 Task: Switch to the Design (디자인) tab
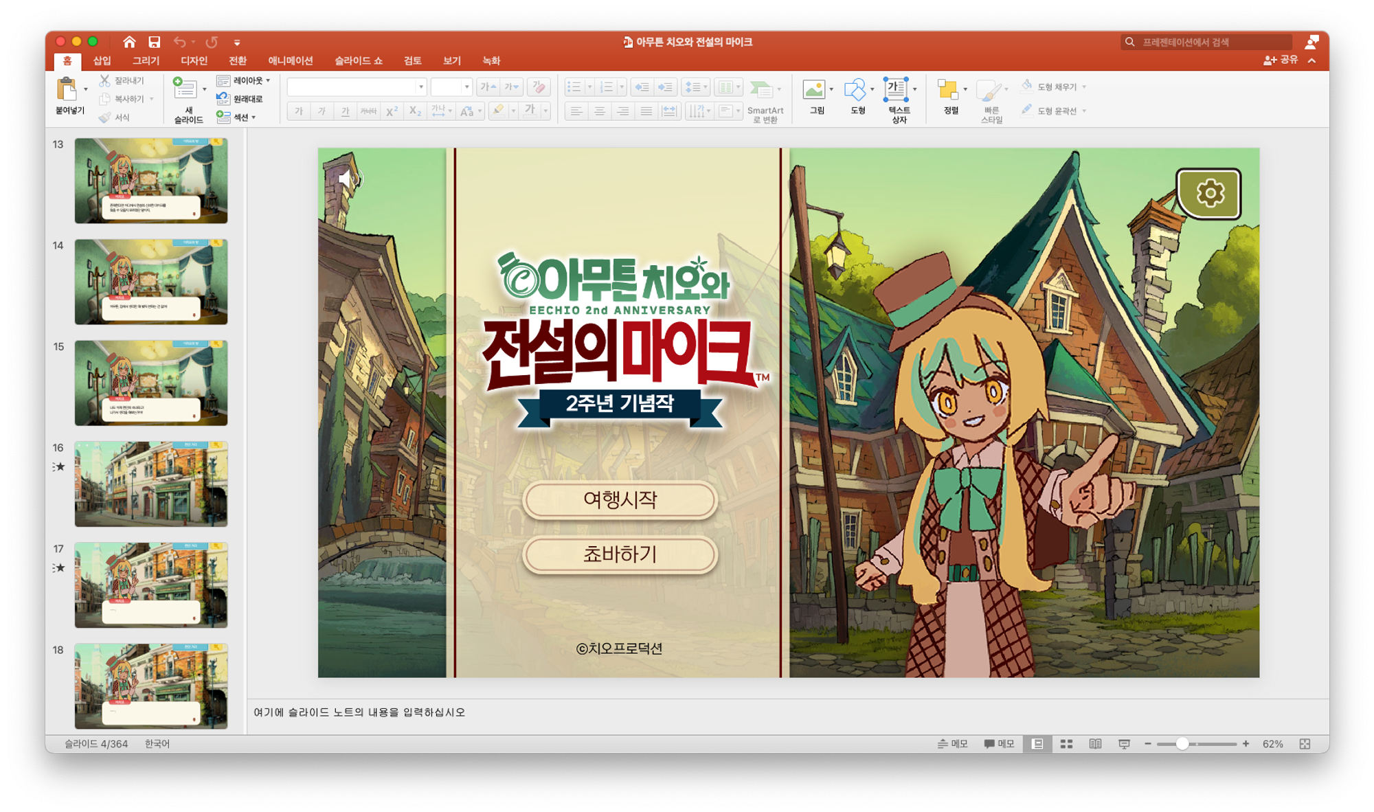click(194, 61)
